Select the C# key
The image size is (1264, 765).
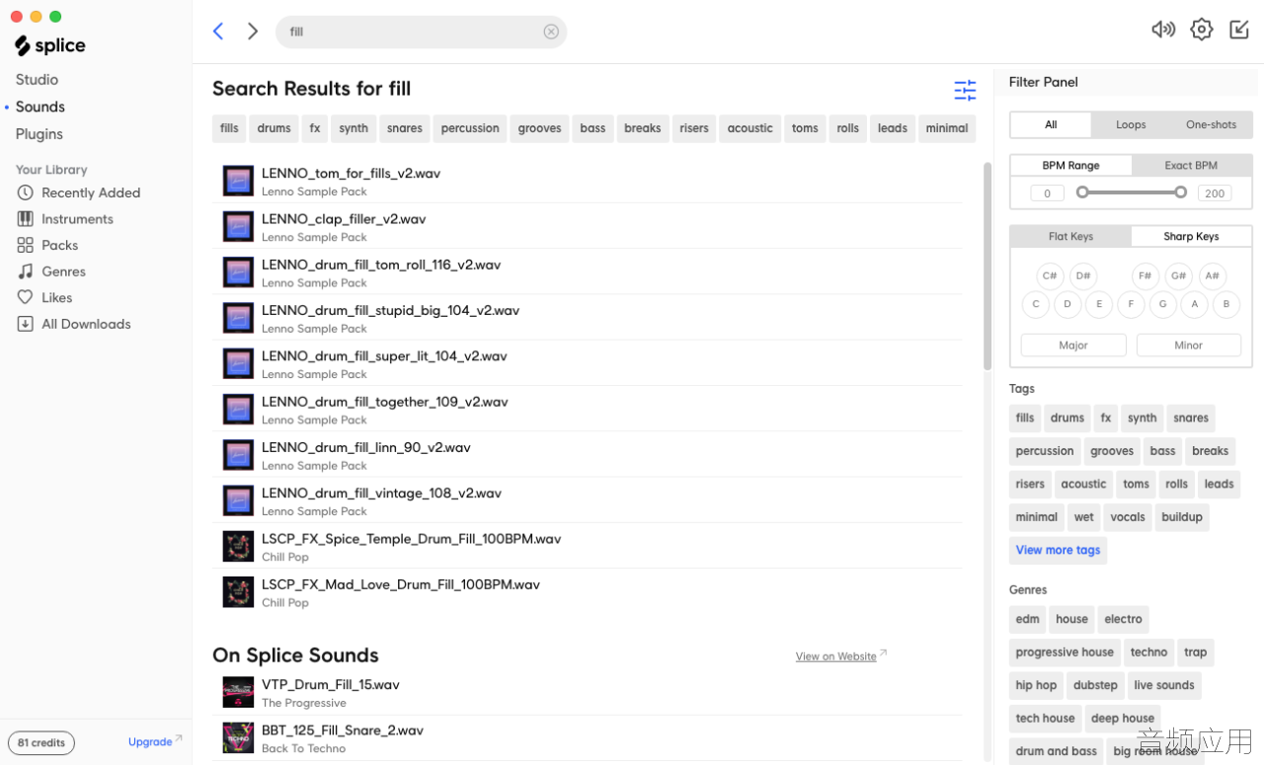click(1050, 276)
